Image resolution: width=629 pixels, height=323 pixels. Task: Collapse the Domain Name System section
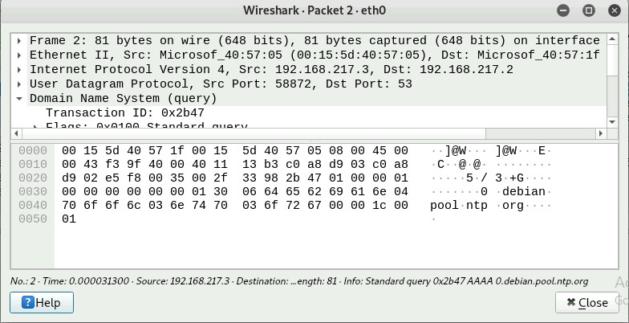tap(19, 98)
